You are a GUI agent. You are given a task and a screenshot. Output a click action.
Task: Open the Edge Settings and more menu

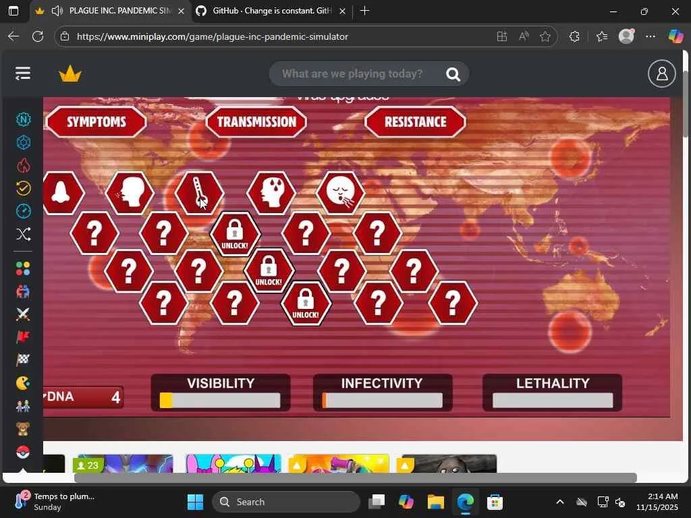651,36
